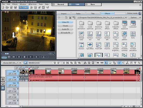
Task: Click the Undo arrow in the timeline toolbar
Action: coord(54,63)
